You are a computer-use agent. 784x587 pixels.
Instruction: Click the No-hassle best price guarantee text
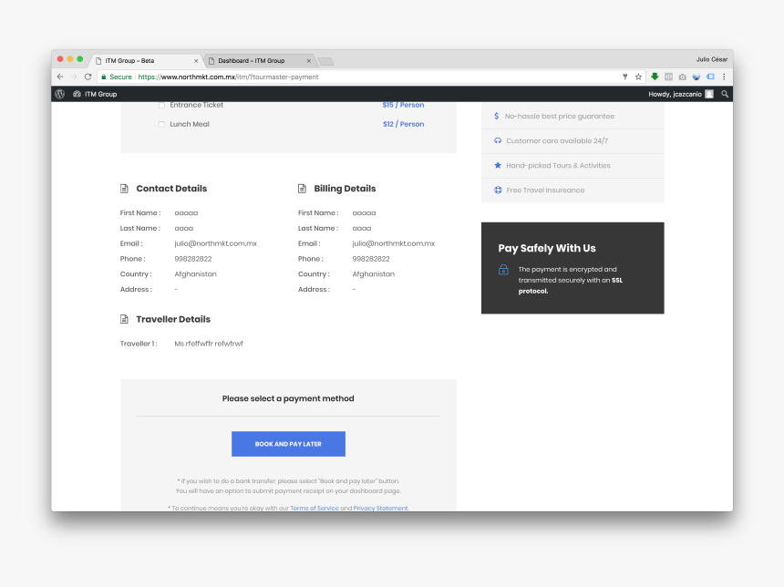[560, 116]
